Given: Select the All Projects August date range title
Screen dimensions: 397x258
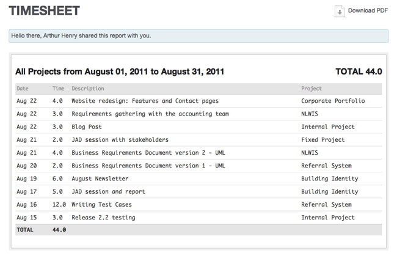Looking at the screenshot, I should (120, 72).
